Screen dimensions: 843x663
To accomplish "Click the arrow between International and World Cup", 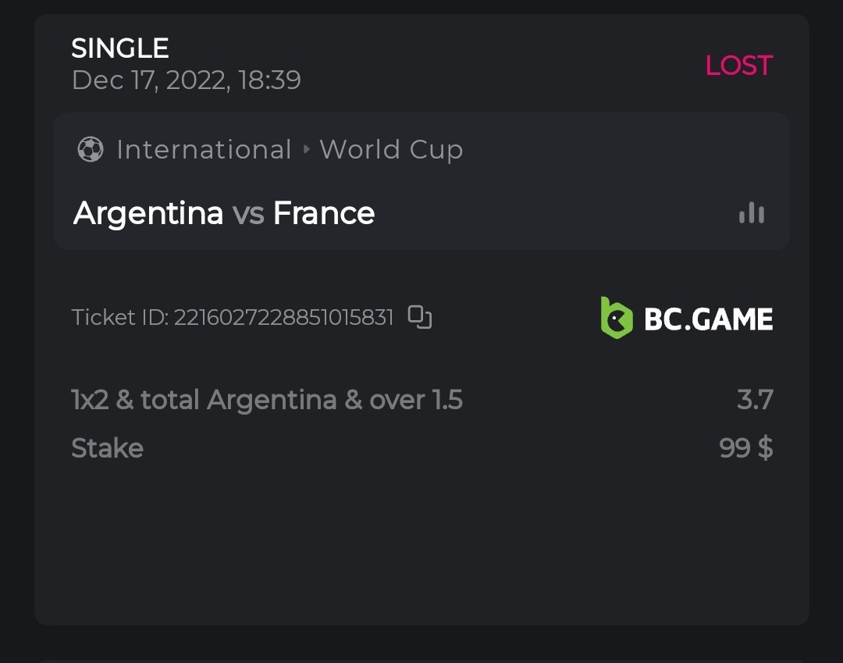I will 306,149.
